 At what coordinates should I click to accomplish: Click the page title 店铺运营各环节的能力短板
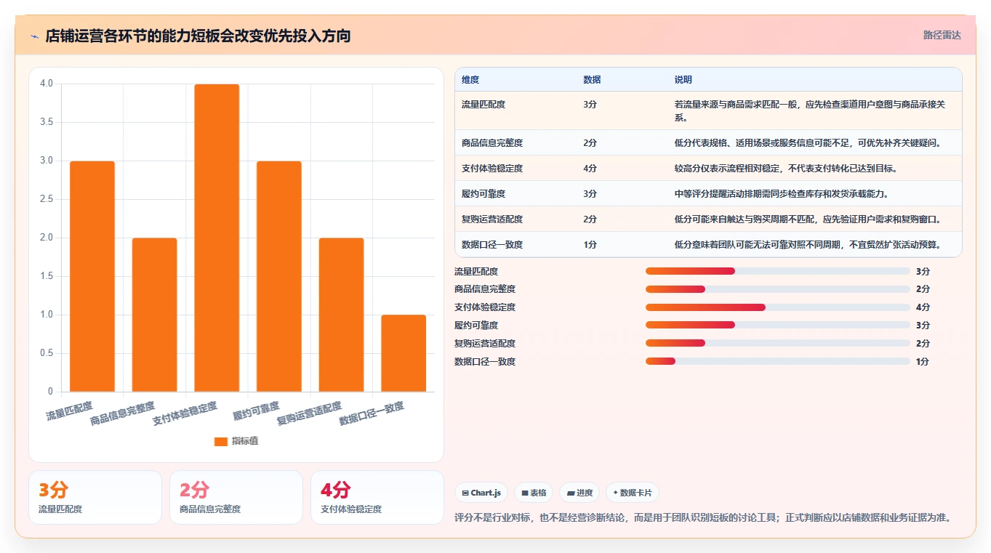click(198, 36)
